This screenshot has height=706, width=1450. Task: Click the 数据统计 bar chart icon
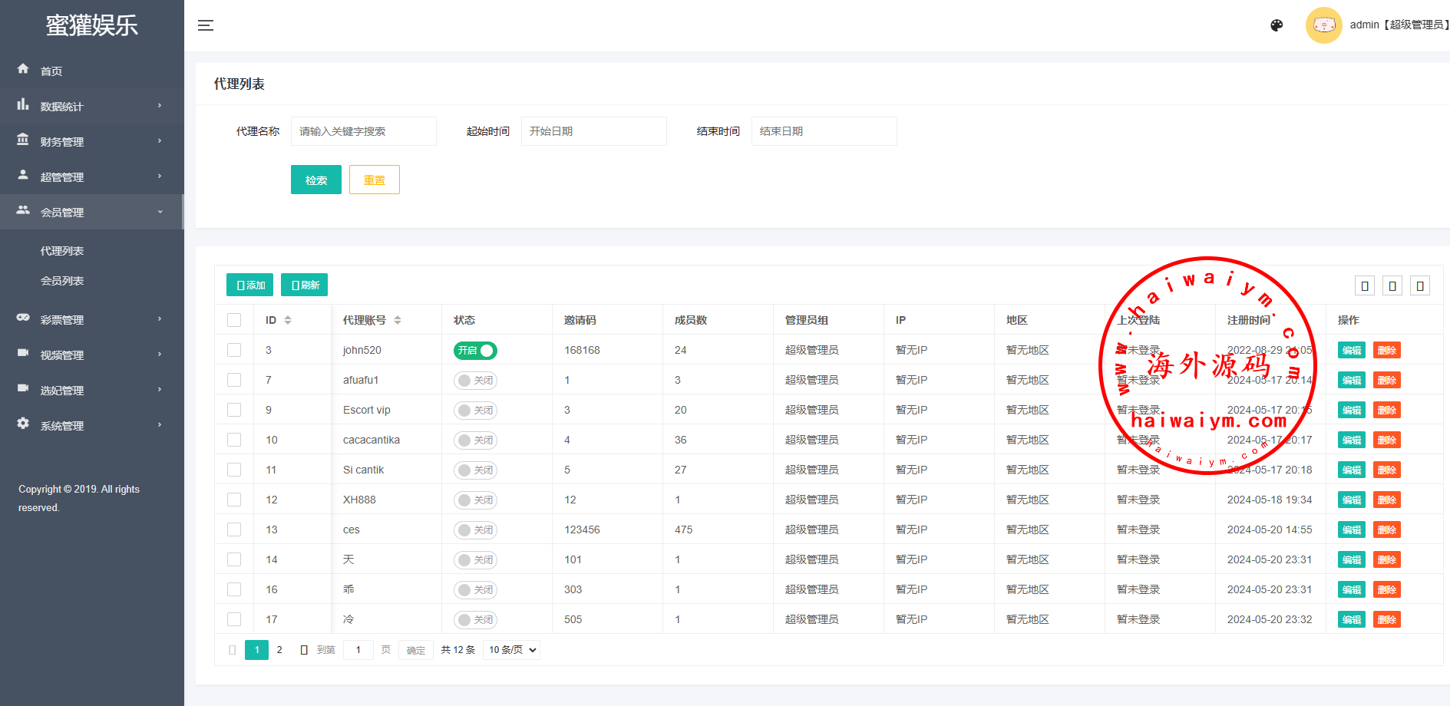pos(23,105)
